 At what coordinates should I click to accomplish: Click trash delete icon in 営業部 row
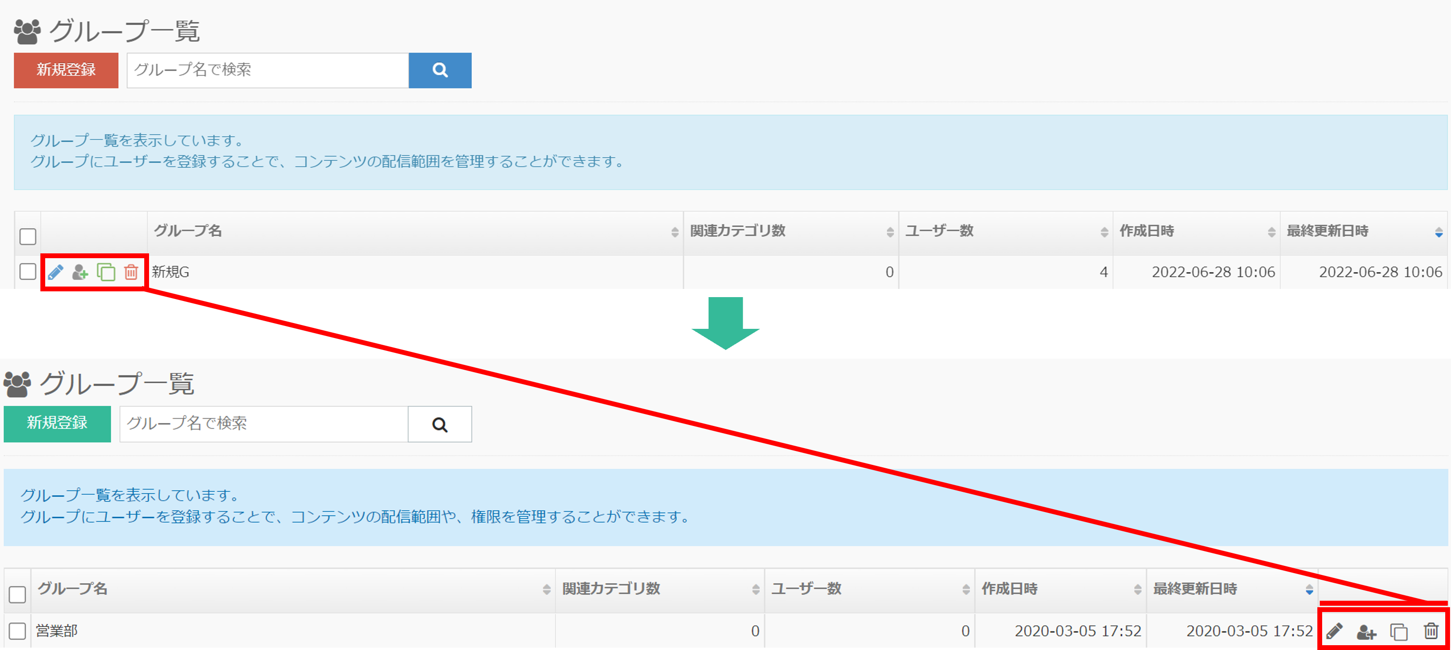tap(1431, 631)
